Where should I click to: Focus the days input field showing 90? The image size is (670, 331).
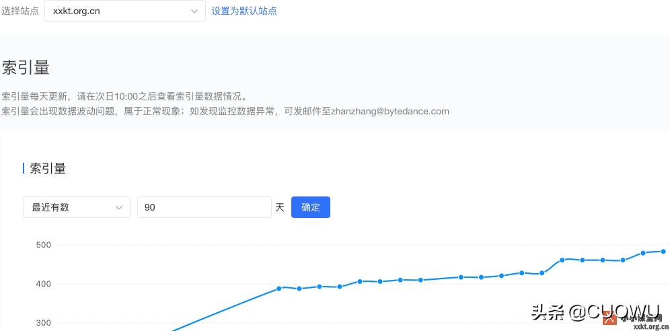[x=204, y=207]
